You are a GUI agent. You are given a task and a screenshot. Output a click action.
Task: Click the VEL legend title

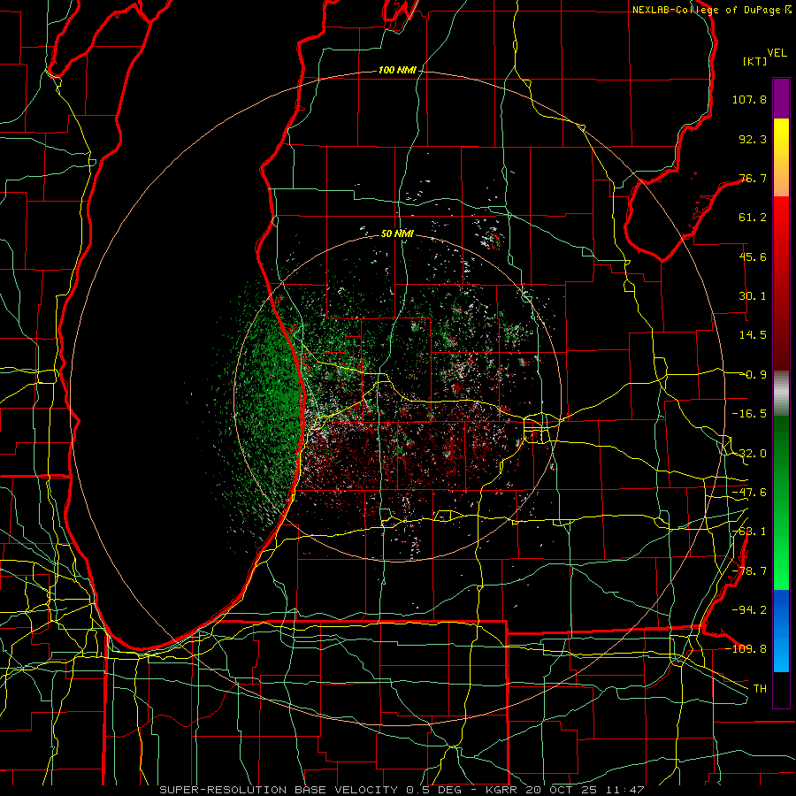point(777,53)
